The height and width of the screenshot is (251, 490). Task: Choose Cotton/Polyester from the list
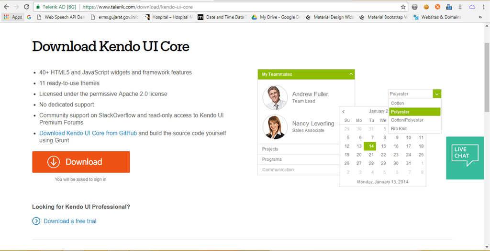415,120
